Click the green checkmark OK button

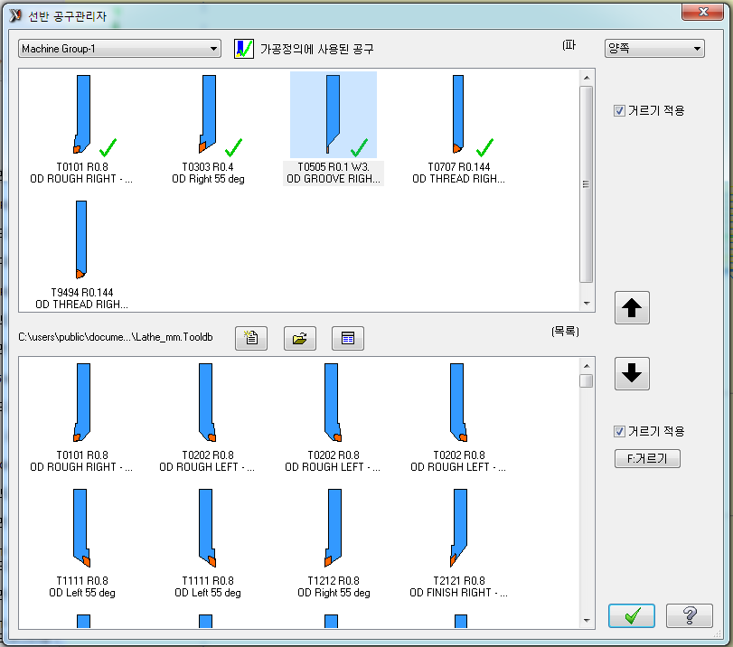632,615
